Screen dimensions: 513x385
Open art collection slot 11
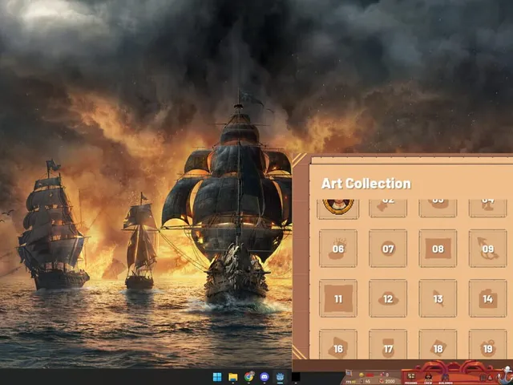tap(338, 298)
